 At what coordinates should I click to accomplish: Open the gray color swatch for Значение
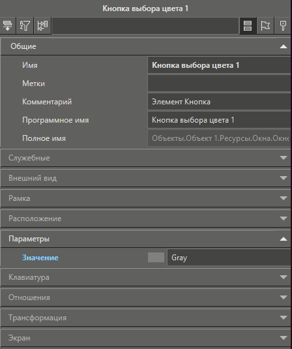tap(156, 258)
